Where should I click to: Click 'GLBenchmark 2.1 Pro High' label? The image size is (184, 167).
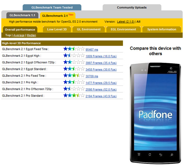point(20,82)
